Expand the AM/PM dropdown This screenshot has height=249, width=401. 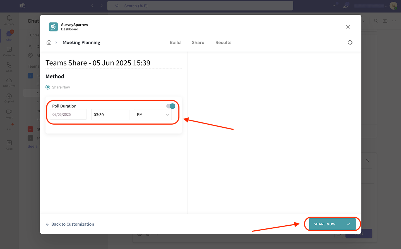(153, 115)
